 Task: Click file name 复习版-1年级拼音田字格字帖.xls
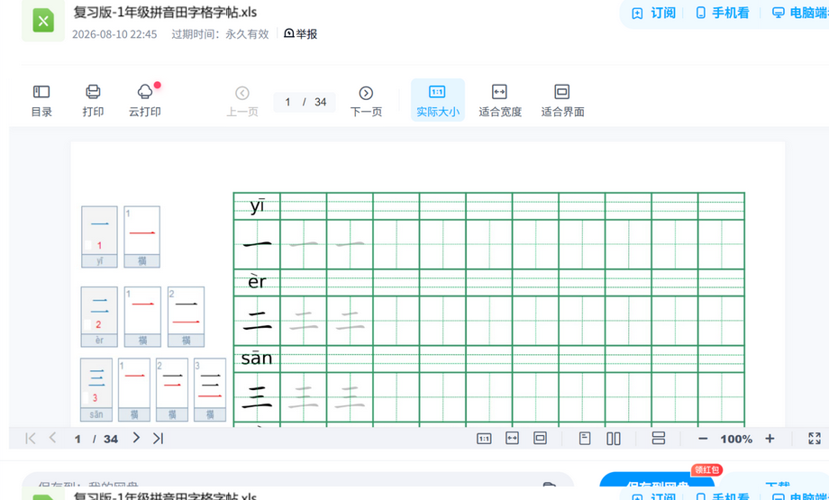pyautogui.click(x=165, y=12)
